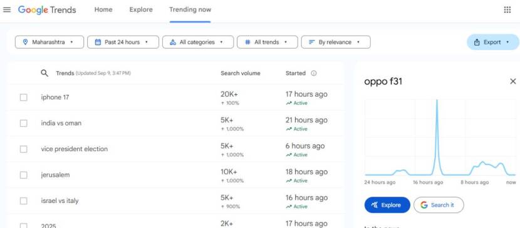Go to the Home tab
This screenshot has width=520, height=228.
tap(103, 9)
